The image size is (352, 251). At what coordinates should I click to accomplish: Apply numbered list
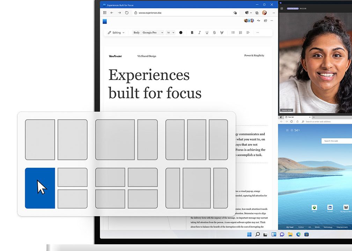click(x=240, y=32)
